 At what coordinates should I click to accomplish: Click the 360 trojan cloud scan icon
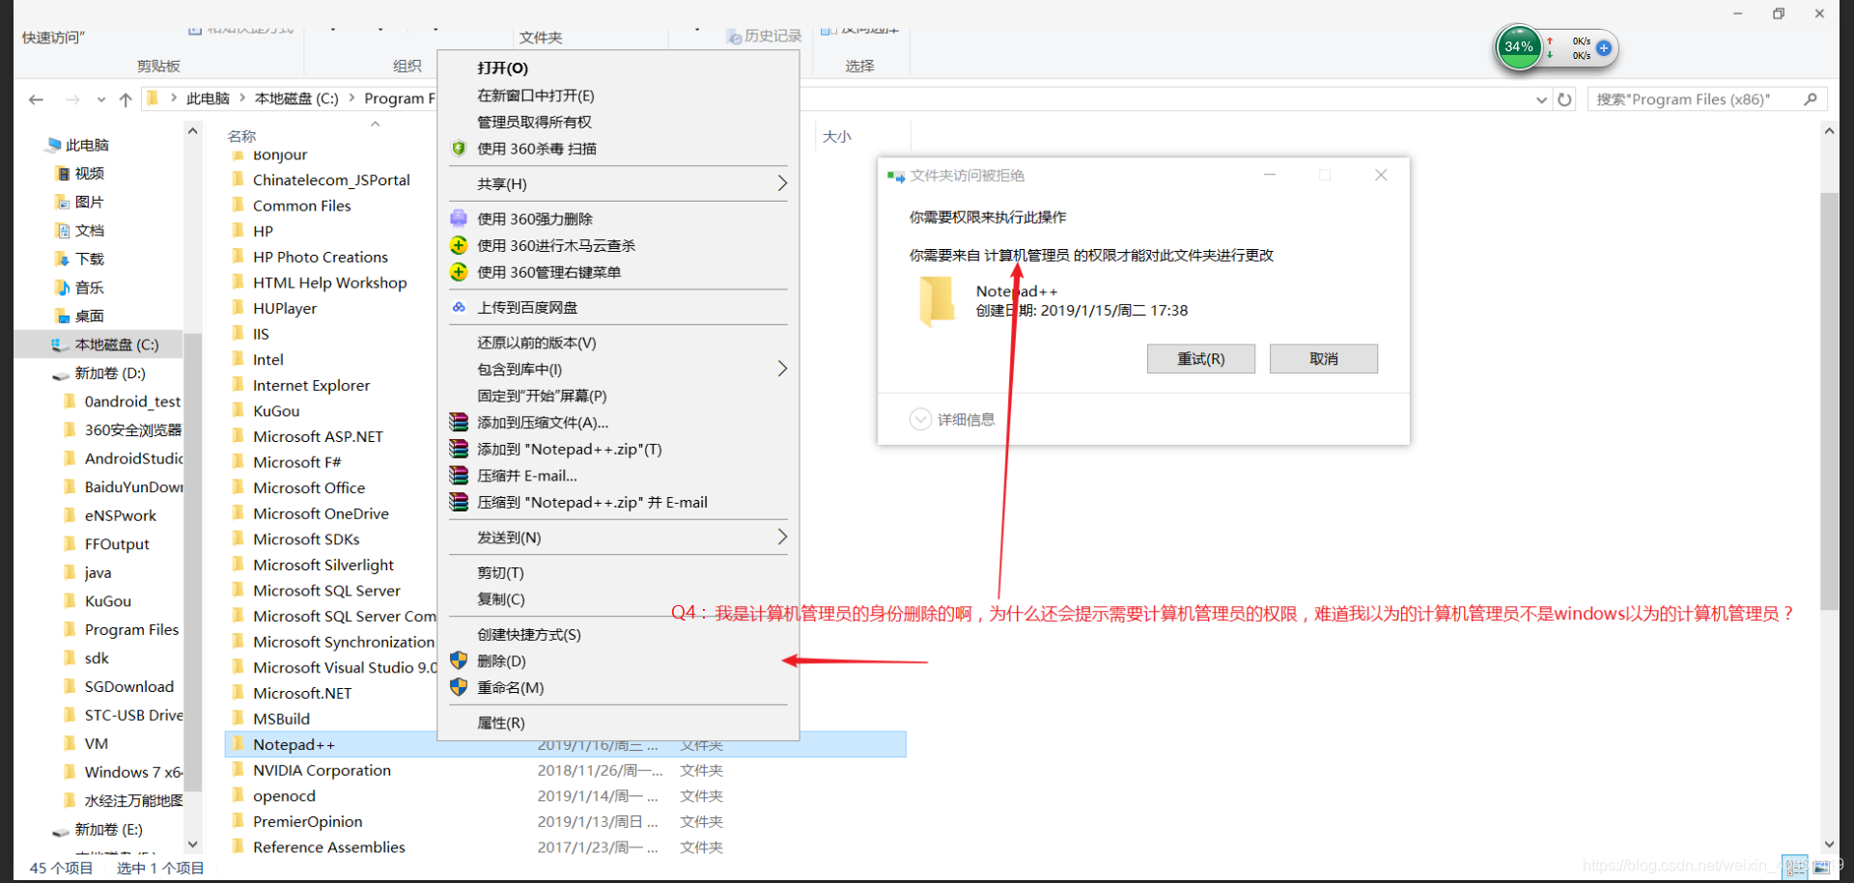click(459, 245)
